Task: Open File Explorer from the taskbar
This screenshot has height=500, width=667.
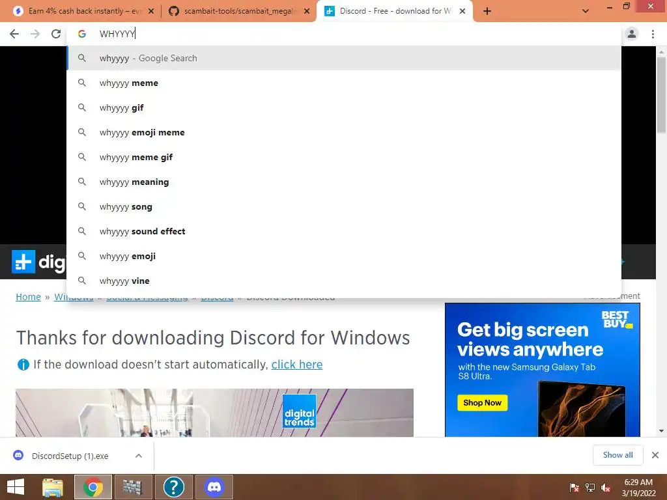Action: point(53,487)
